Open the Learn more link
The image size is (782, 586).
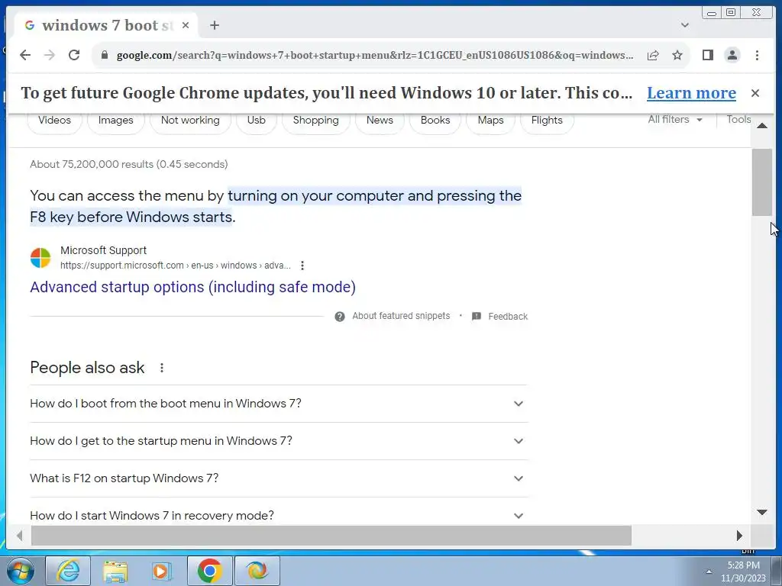691,92
